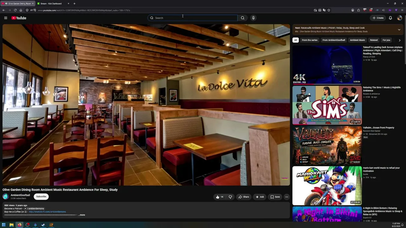Image resolution: width=406 pixels, height=228 pixels.
Task: Select the From the series chip
Action: pyautogui.click(x=310, y=40)
